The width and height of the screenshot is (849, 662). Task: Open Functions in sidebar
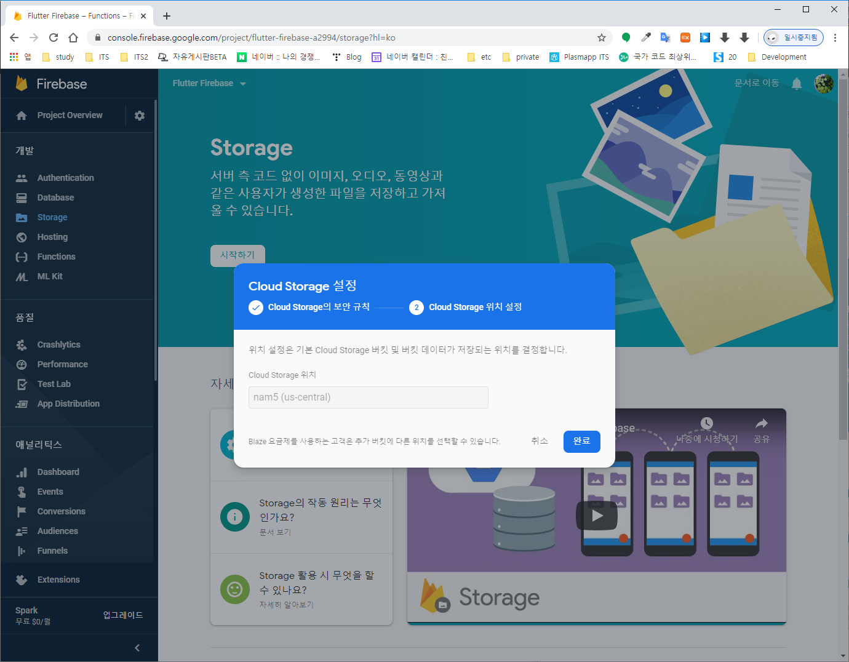[x=56, y=257]
